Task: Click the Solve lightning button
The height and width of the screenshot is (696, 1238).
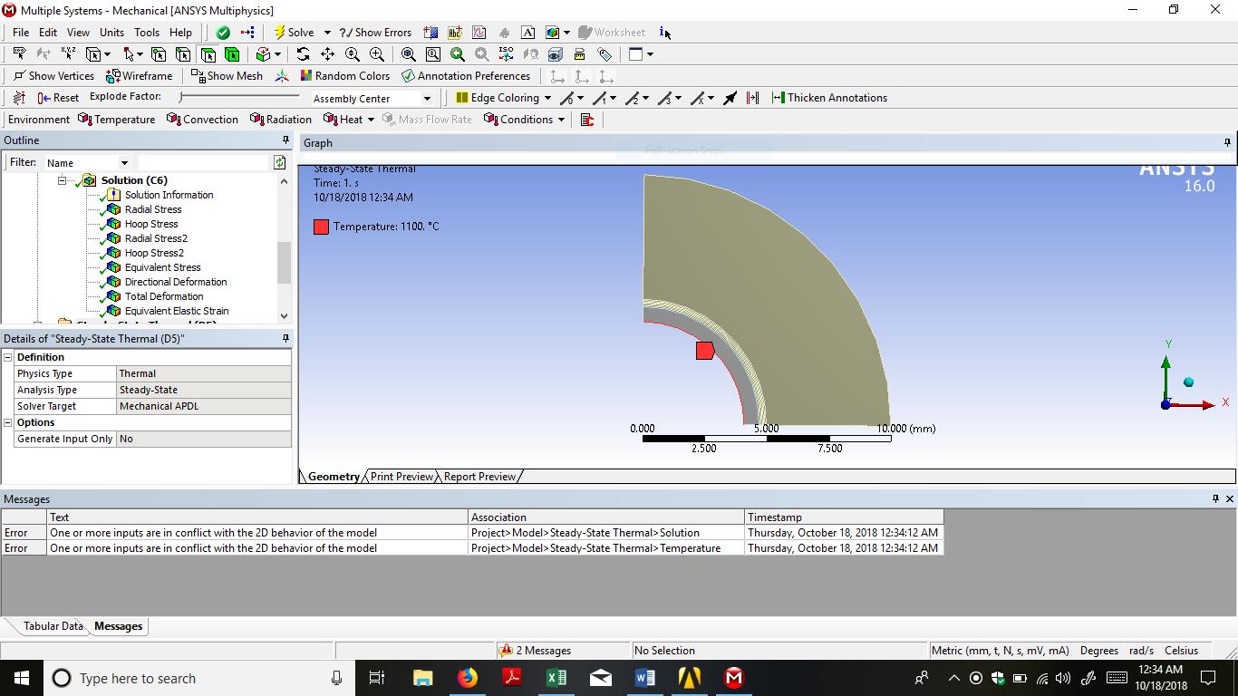Action: click(x=294, y=33)
